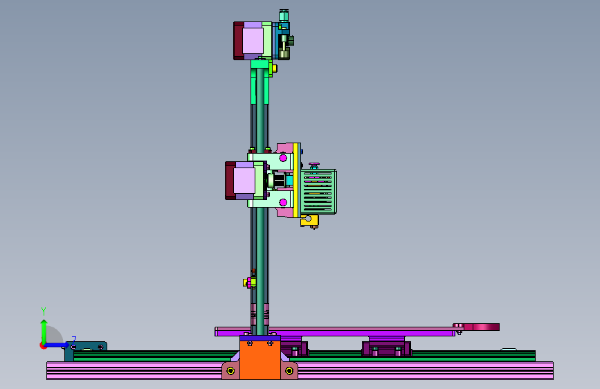Select the yellow hotend heater block

pos(309,220)
